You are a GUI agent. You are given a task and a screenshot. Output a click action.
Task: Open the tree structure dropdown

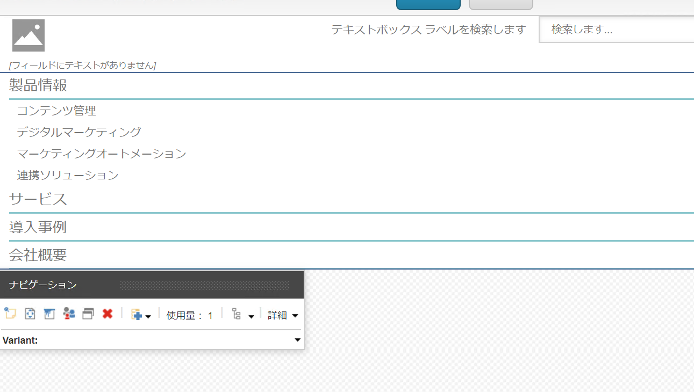point(242,315)
